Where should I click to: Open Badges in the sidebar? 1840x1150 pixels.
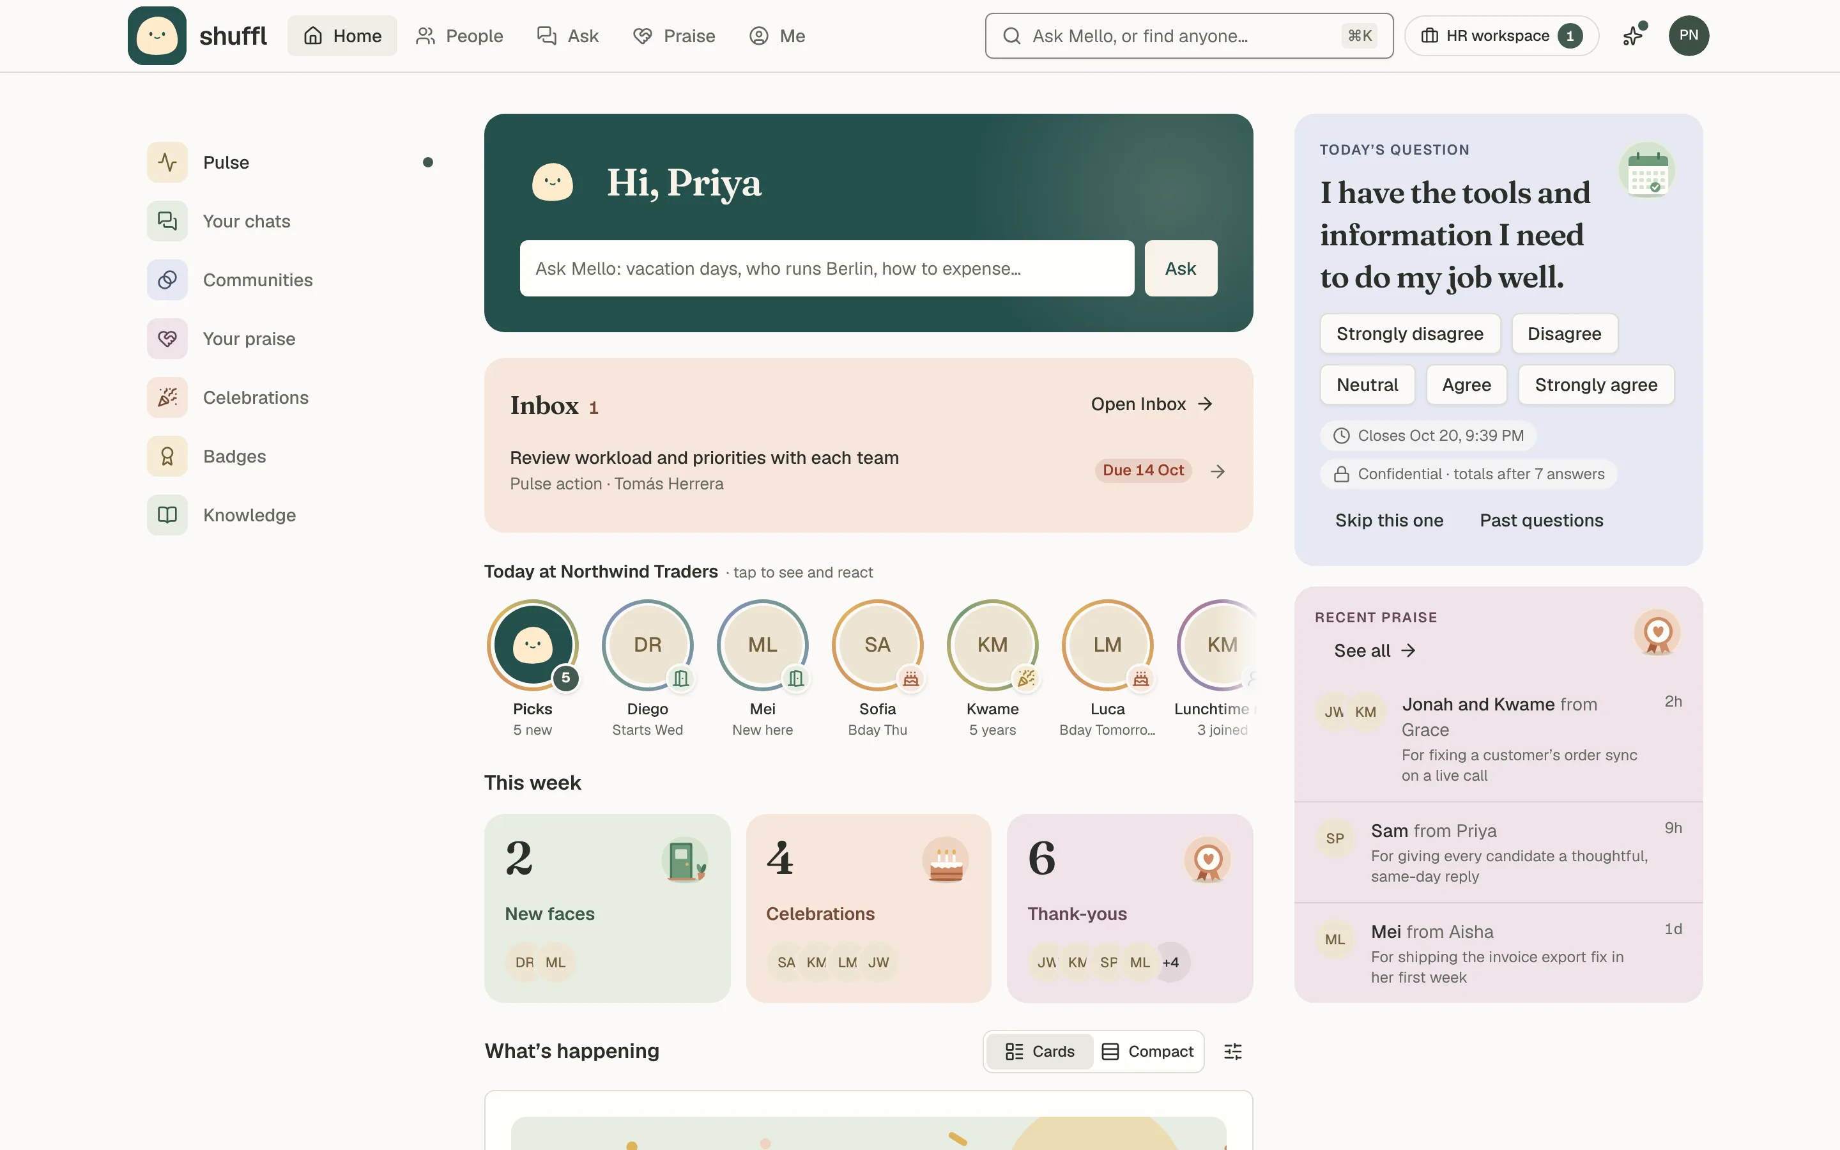(x=291, y=456)
